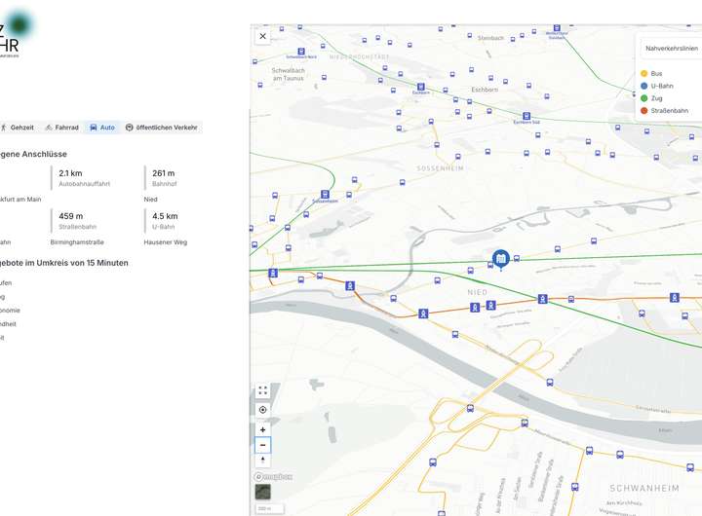Image resolution: width=702 pixels, height=516 pixels.
Task: Close the map panel with the X button
Action: [263, 37]
